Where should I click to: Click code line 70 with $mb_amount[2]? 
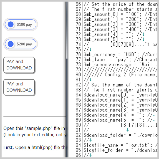[120, 24]
